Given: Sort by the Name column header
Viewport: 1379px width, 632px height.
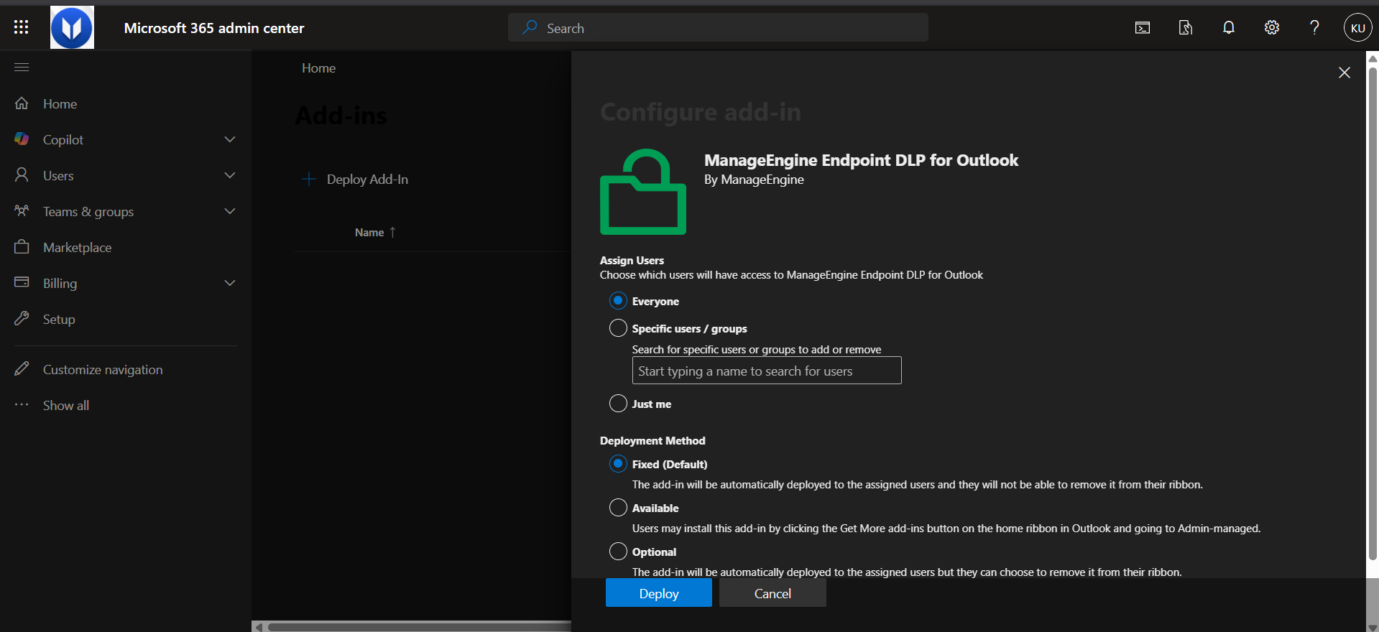Looking at the screenshot, I should tap(375, 233).
